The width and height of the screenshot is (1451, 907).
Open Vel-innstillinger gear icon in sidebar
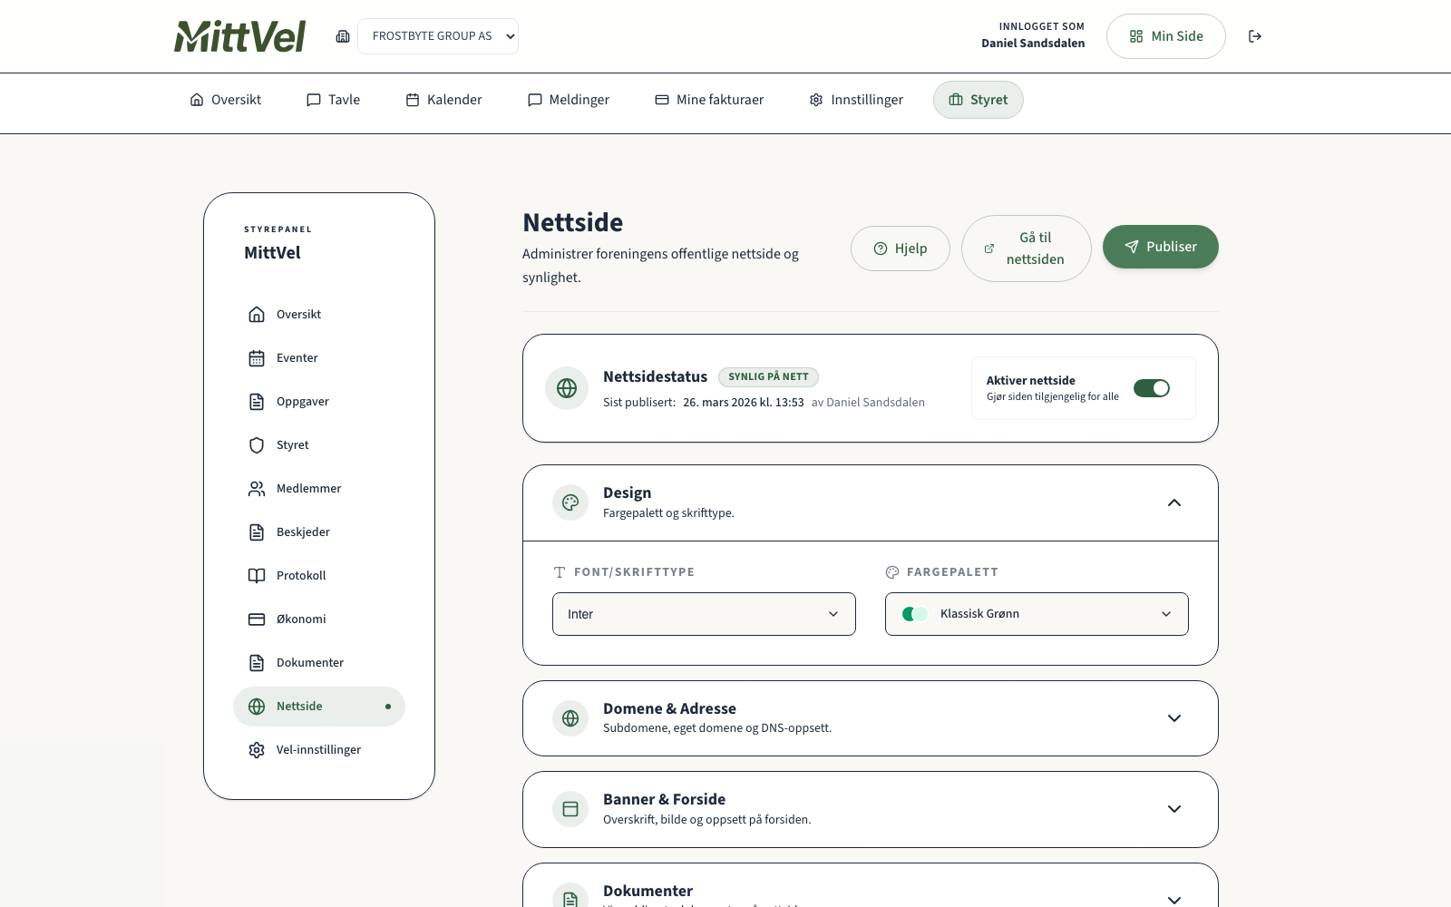click(257, 750)
